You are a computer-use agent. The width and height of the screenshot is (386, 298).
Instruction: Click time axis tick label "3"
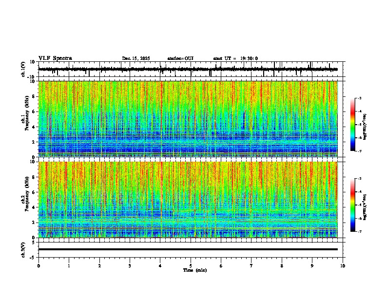[130, 266]
